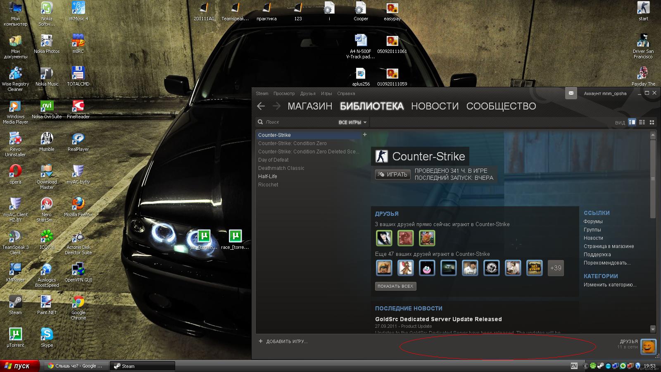
Task: Select Day of Defeat in list
Action: pos(308,160)
